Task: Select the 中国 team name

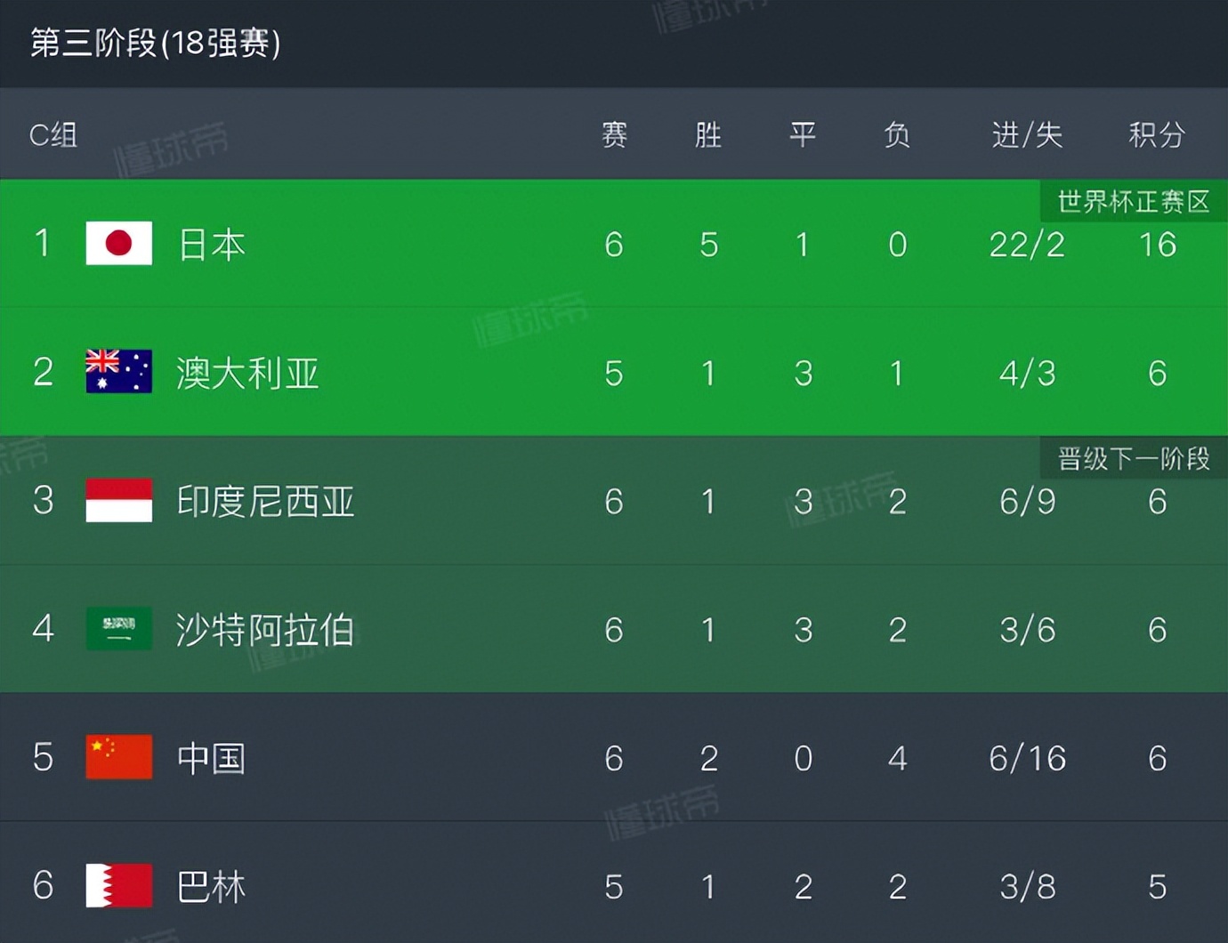Action: pos(211,759)
